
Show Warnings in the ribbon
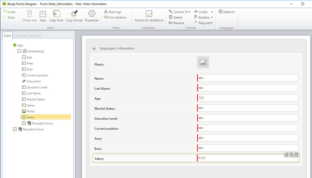pos(113,12)
